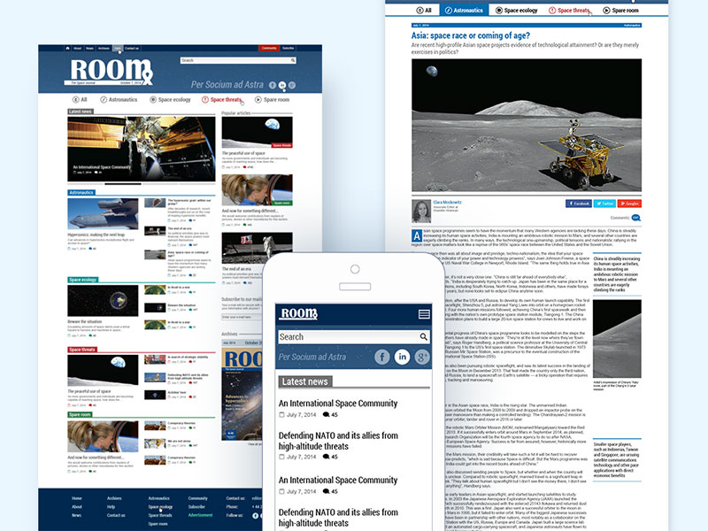Select the highlighted Help item in the top bar

[118, 48]
